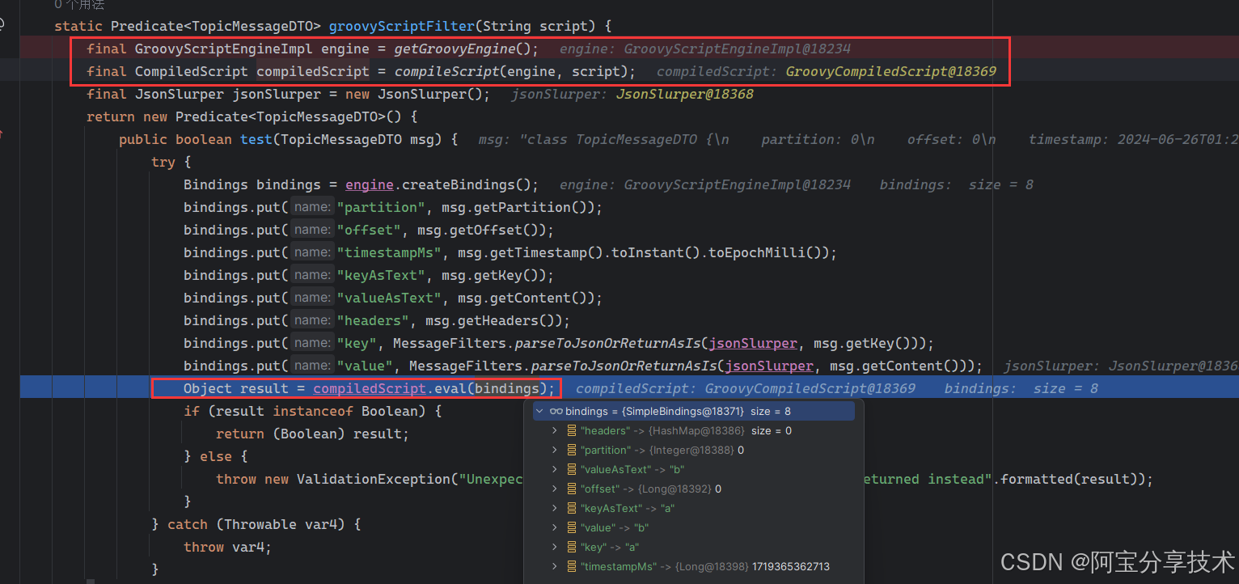Expand the "keyAsText" entry
1239x584 pixels.
[x=555, y=509]
